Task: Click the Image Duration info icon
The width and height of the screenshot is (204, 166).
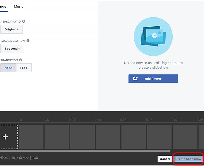Action: point(28,41)
